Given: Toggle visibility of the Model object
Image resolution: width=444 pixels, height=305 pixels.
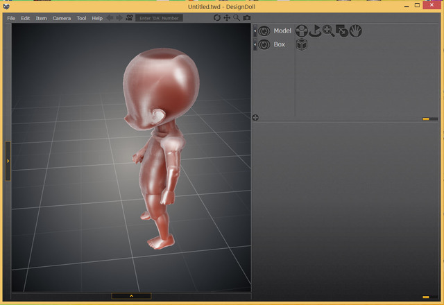Looking at the screenshot, I should point(264,31).
